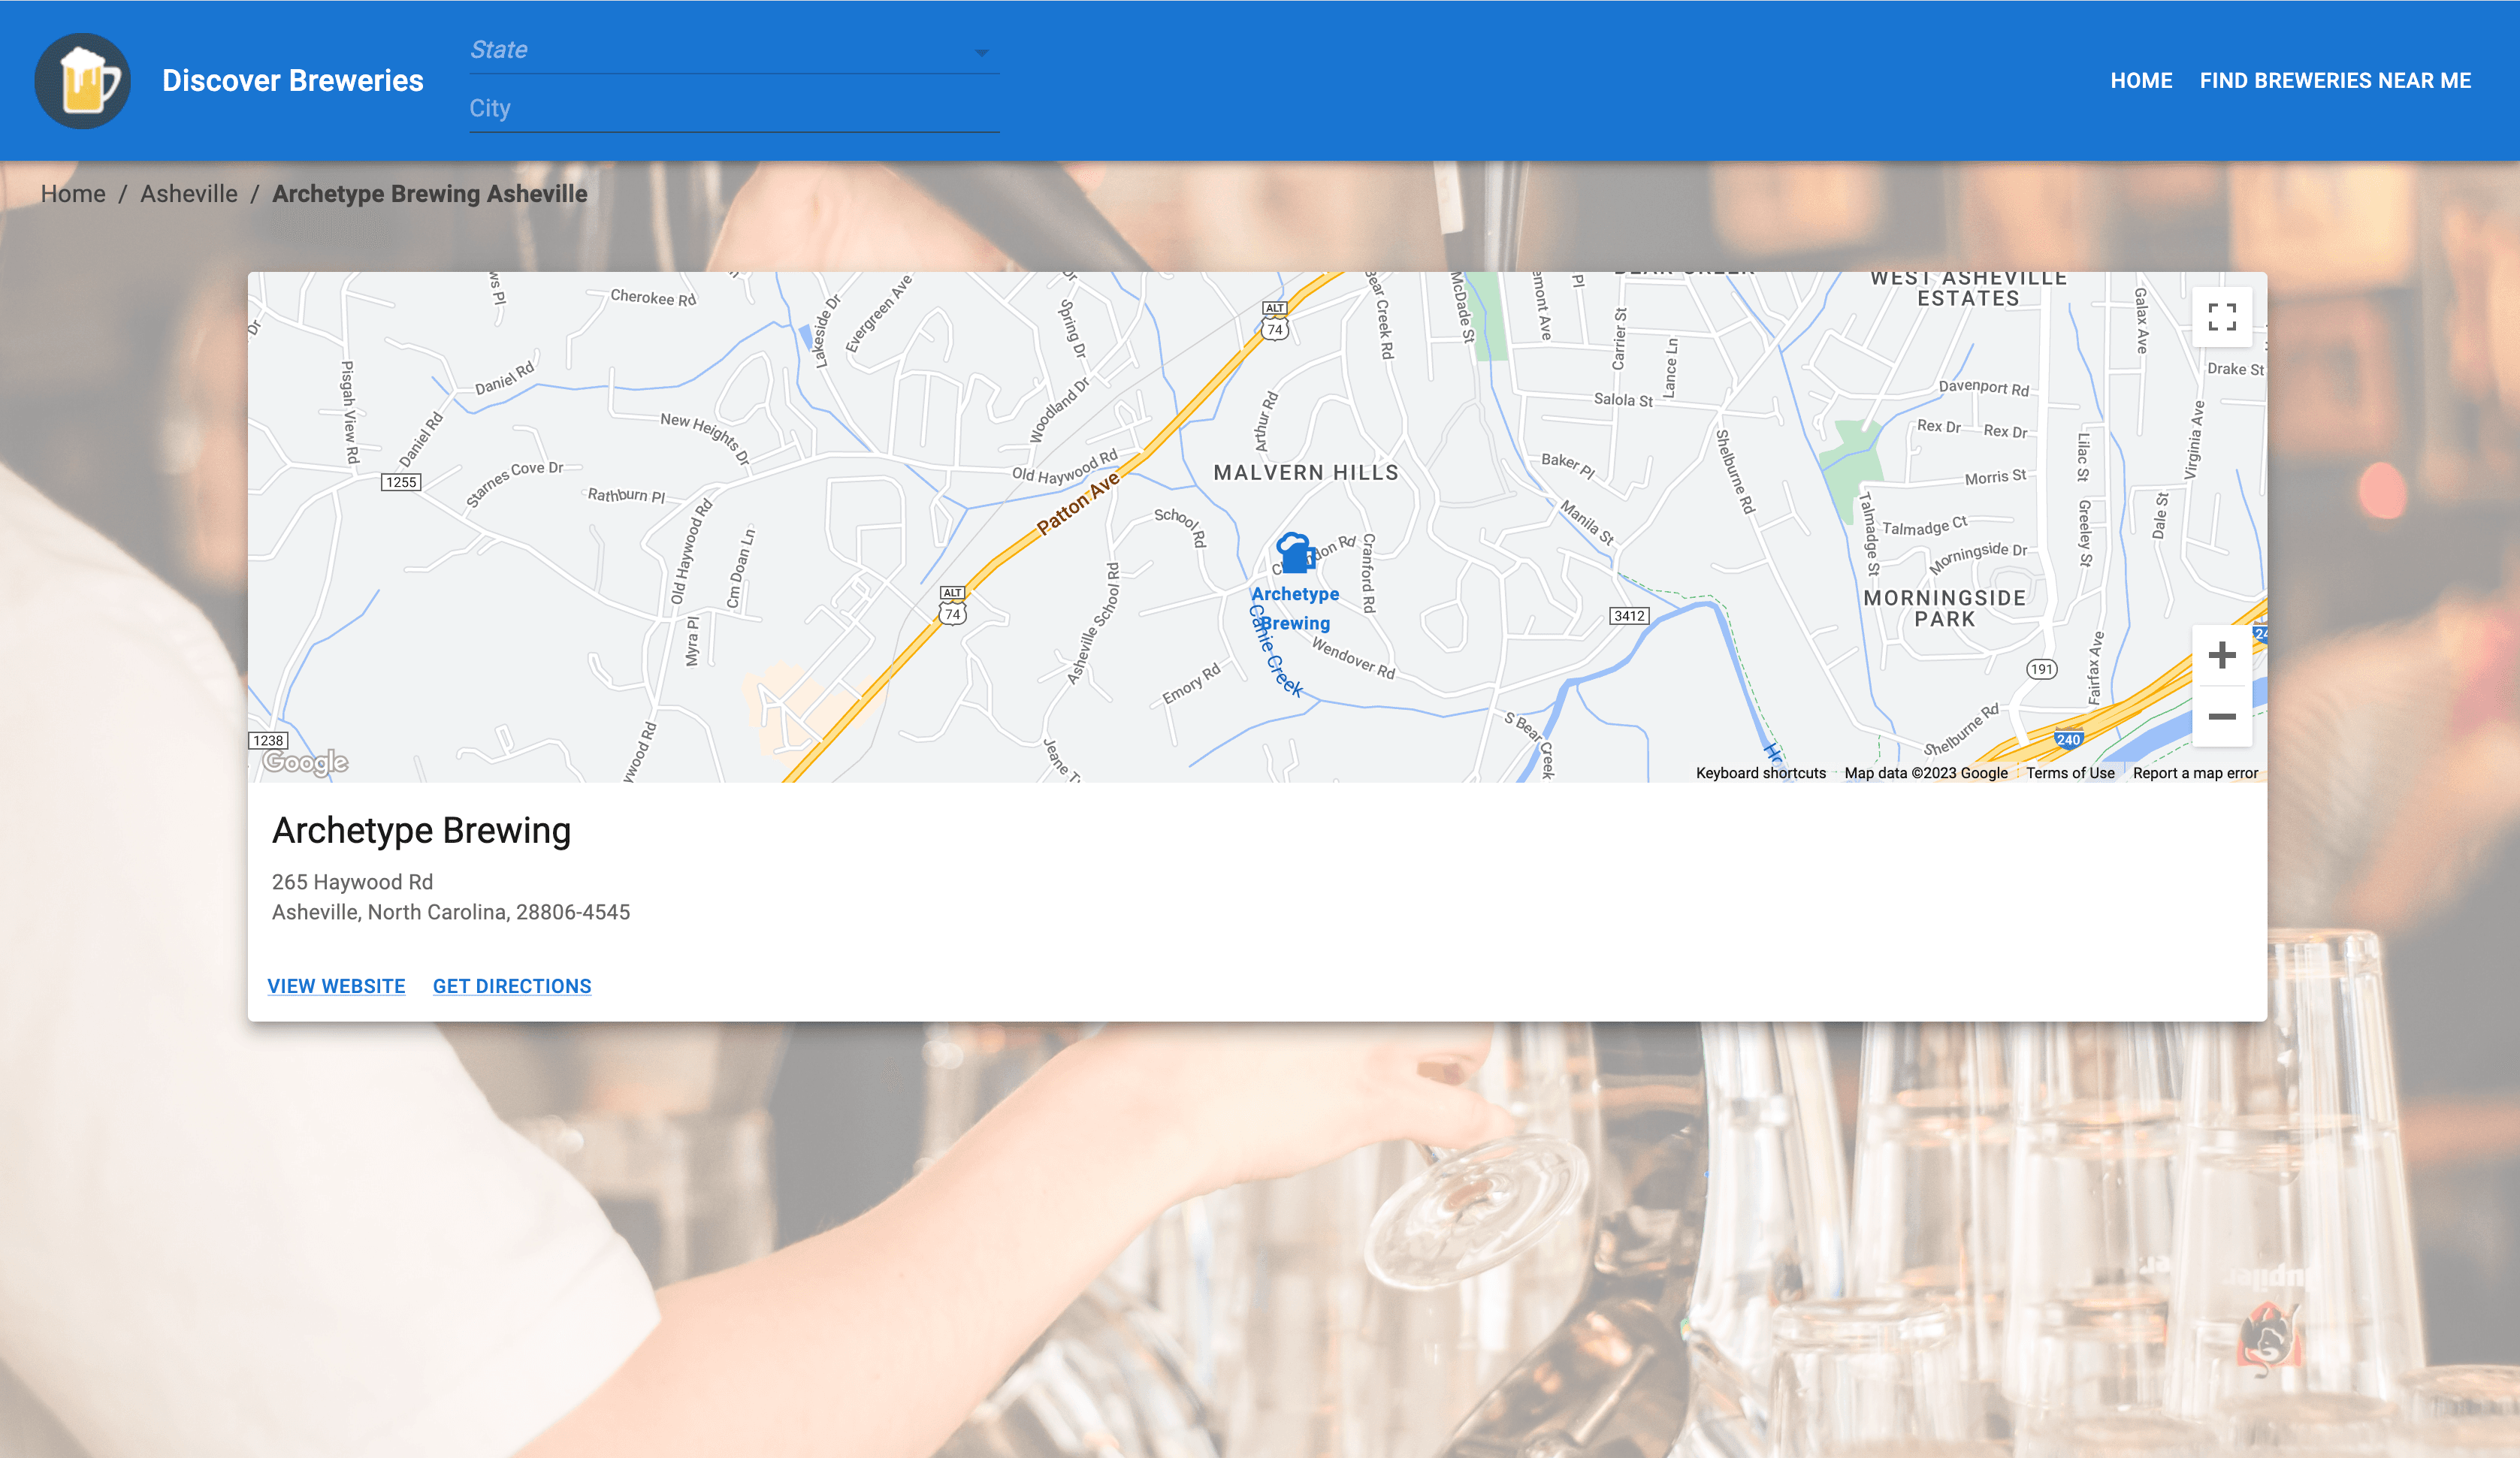
Task: Click Archetype Brewing map label
Action: tap(1294, 608)
